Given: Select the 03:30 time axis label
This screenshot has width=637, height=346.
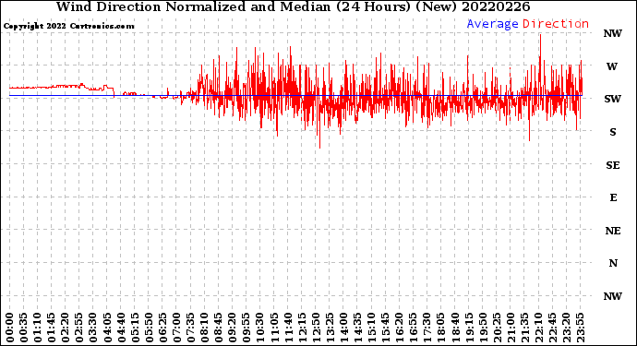Looking at the screenshot, I should [93, 328].
